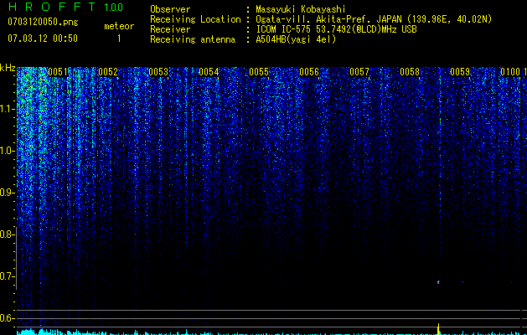Click the Receiving antenna label
Image resolution: width=527 pixels, height=335 pixels.
[x=193, y=39]
